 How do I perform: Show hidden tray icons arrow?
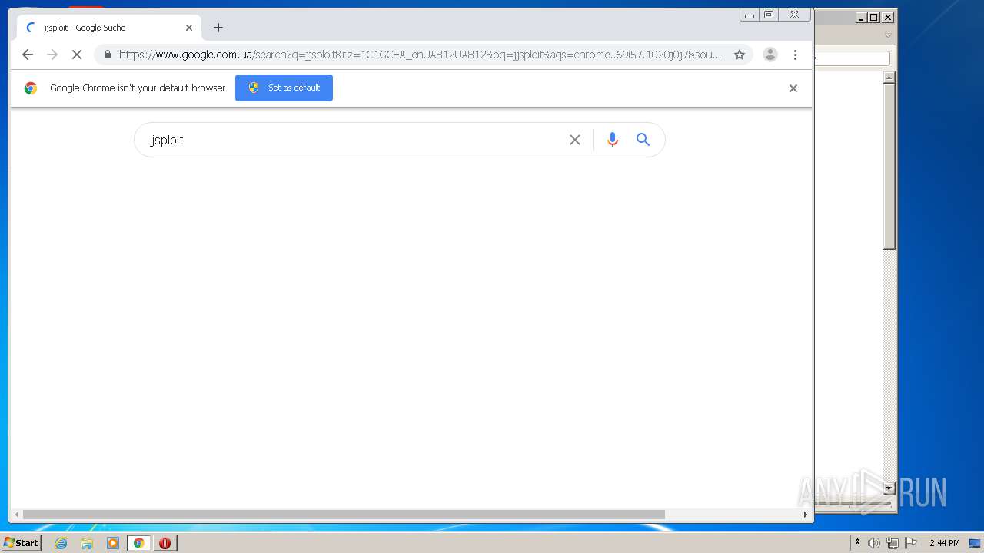pos(858,543)
